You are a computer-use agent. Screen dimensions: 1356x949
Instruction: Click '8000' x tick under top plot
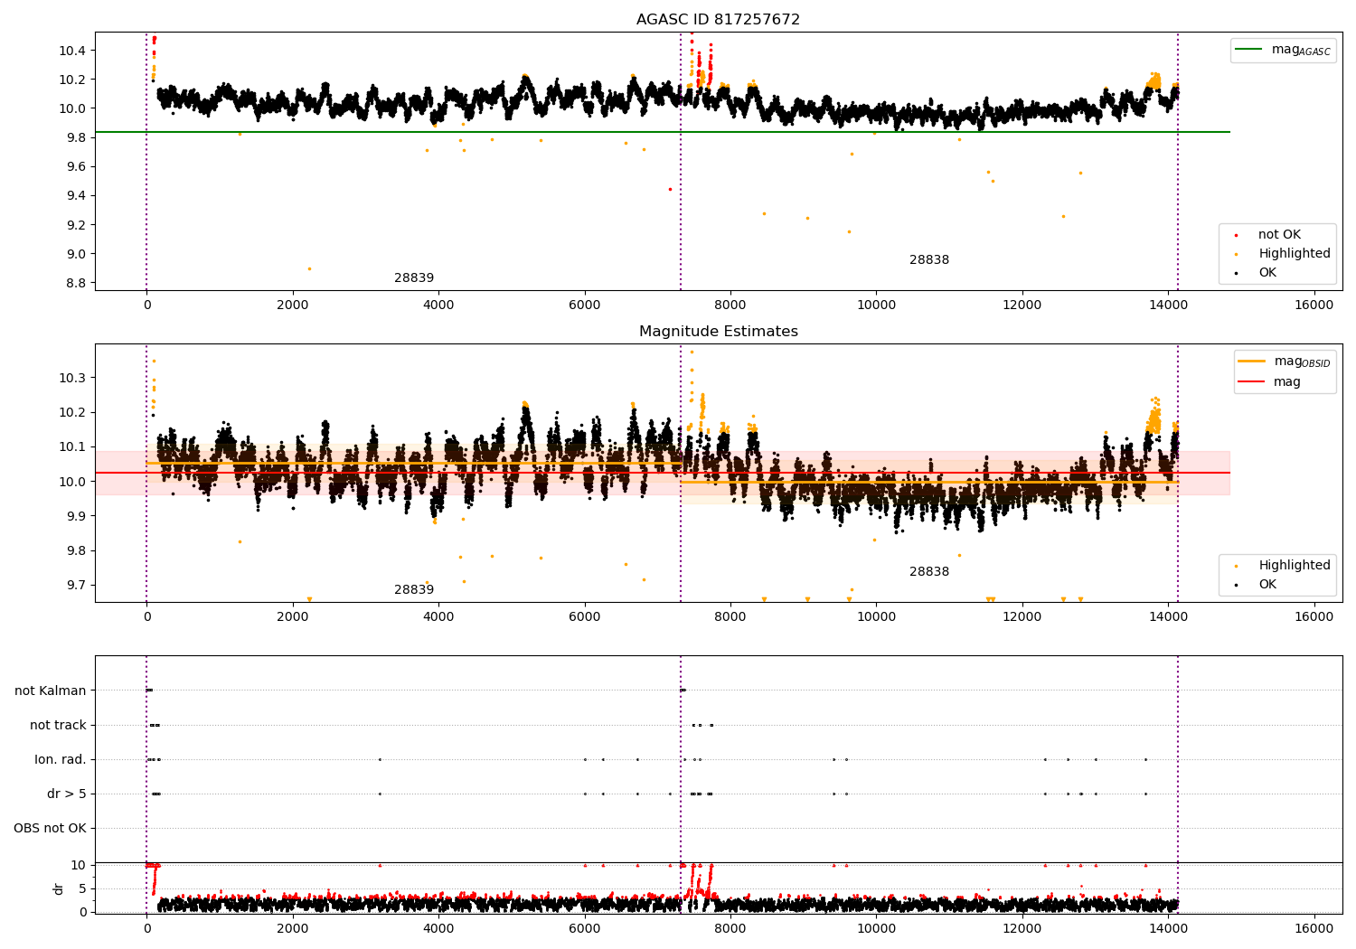pyautogui.click(x=730, y=305)
